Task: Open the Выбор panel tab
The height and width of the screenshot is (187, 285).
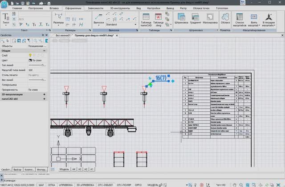Action: point(17,170)
